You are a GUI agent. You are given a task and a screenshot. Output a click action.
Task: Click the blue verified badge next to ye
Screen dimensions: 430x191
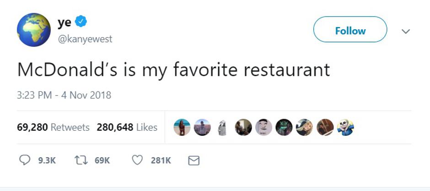[81, 21]
